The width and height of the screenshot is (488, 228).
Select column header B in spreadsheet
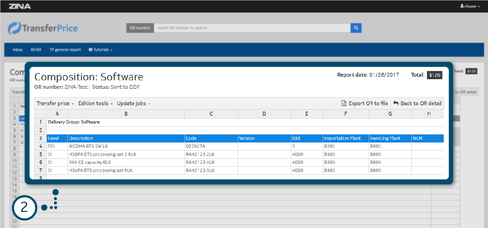[x=126, y=114]
